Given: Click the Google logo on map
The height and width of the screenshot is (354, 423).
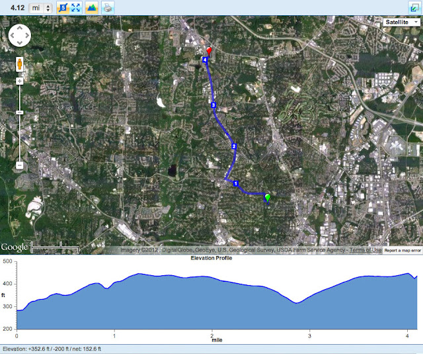Looking at the screenshot, I should tap(15, 247).
